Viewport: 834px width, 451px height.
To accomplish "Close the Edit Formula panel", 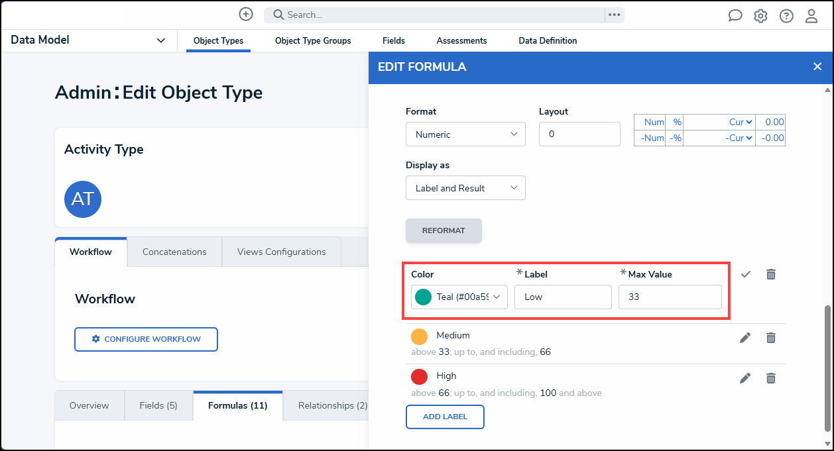I will click(817, 67).
